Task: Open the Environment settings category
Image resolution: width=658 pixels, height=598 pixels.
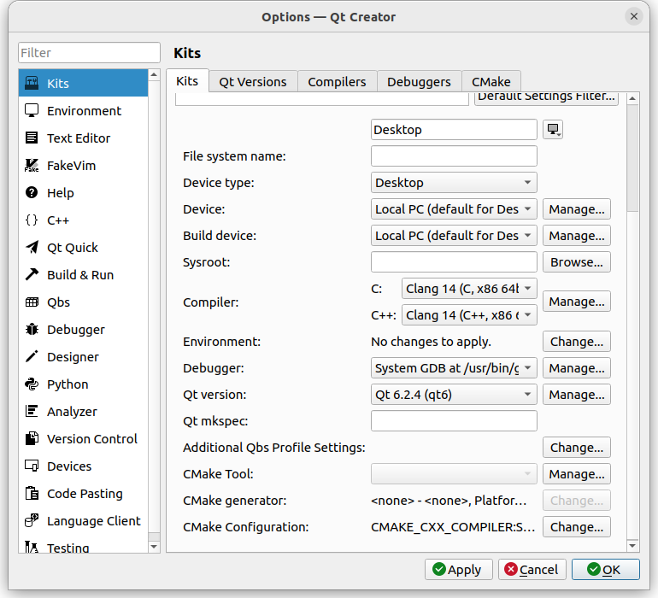Action: (83, 111)
